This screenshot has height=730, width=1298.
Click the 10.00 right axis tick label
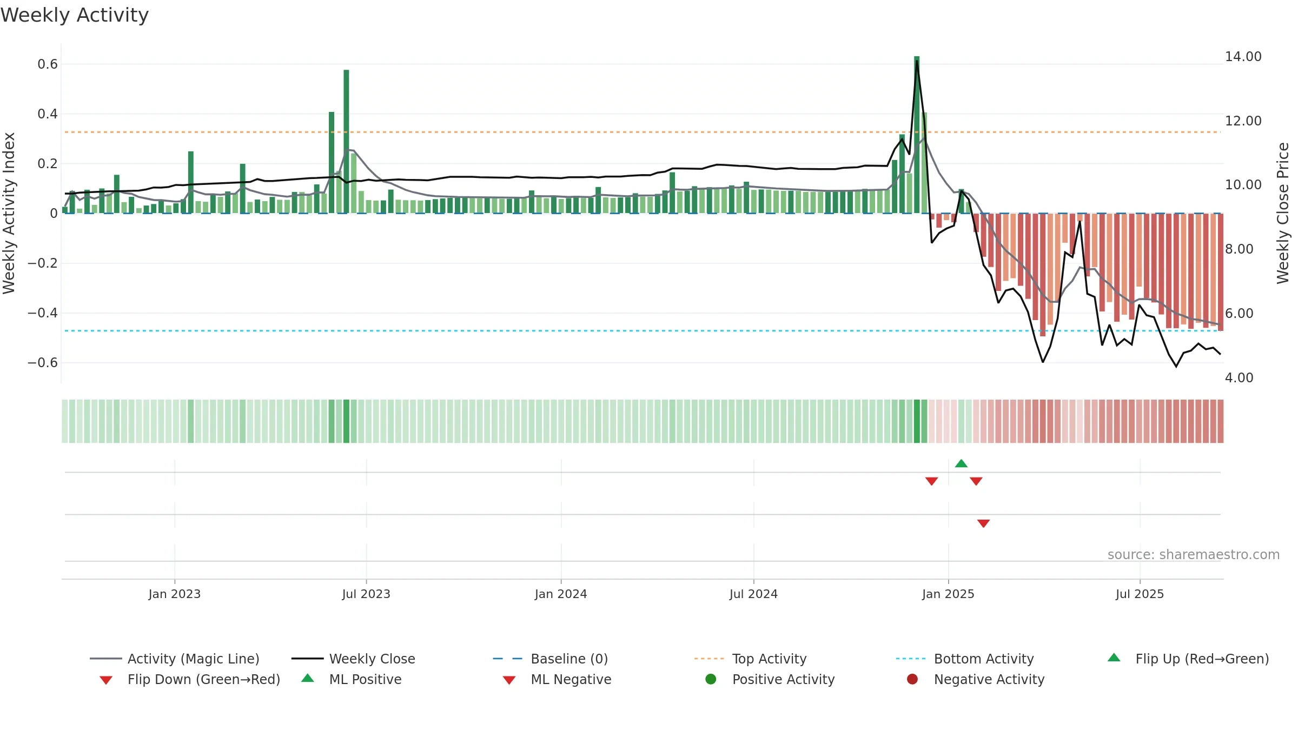click(x=1243, y=185)
